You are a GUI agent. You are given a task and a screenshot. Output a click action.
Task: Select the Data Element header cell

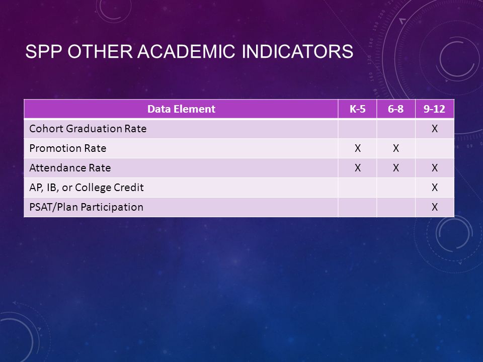pos(181,109)
